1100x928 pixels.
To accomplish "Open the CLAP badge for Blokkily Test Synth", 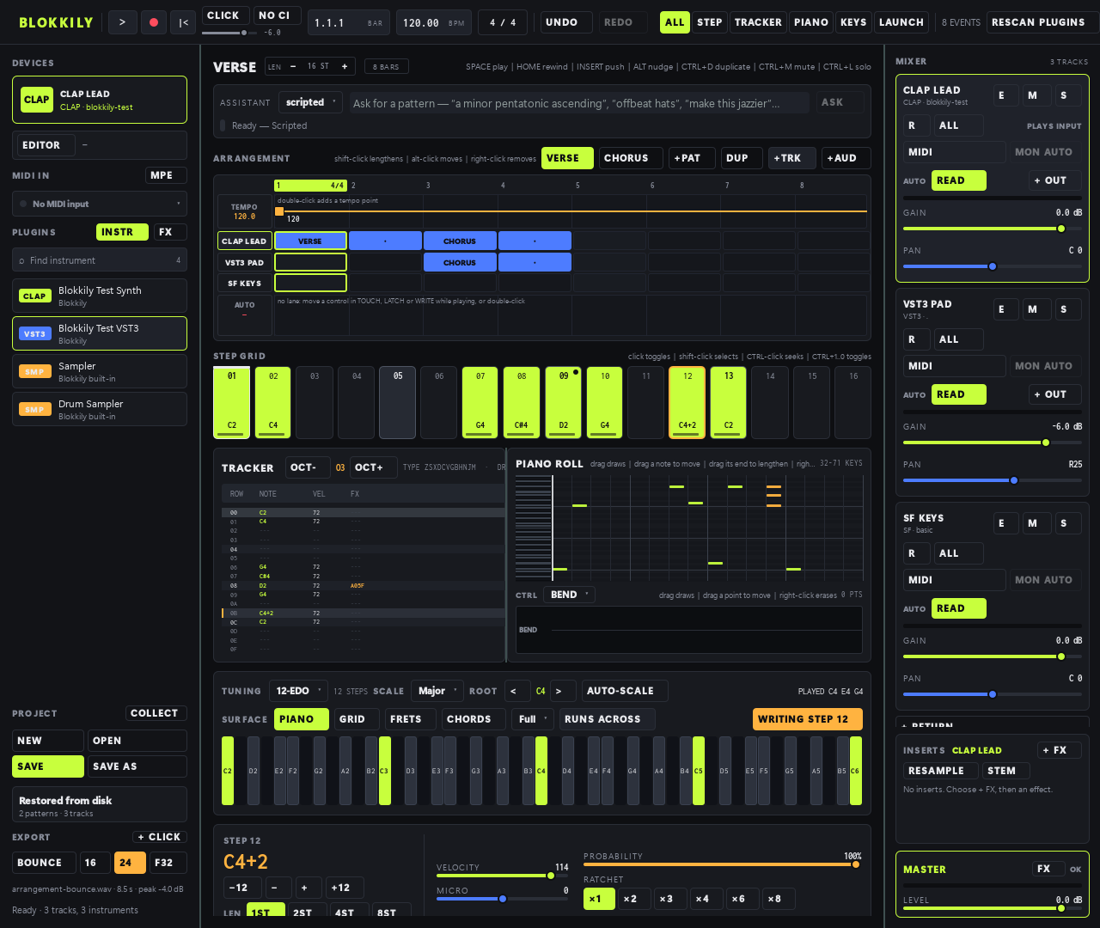I will coord(34,296).
